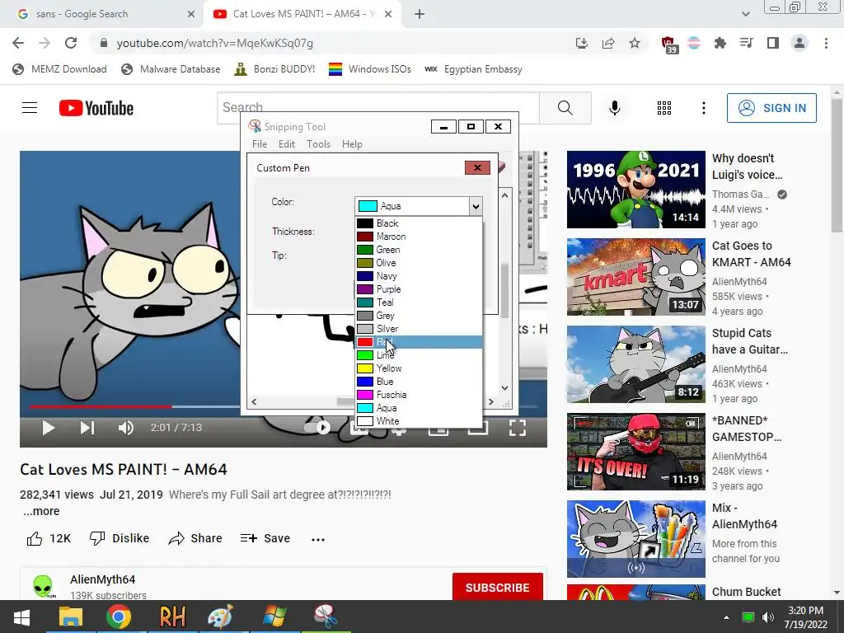Open Snipping Tool Edit menu
Screen dimensions: 844x633
coord(286,144)
